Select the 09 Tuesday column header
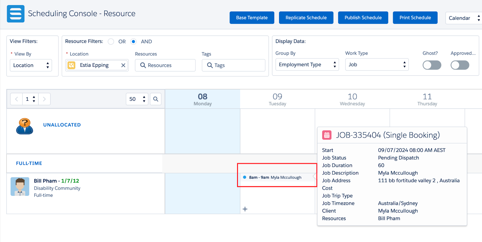The image size is (482, 242). [x=278, y=99]
